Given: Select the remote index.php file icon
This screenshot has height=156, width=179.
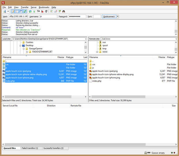Looking at the screenshot, I should click(x=91, y=81).
